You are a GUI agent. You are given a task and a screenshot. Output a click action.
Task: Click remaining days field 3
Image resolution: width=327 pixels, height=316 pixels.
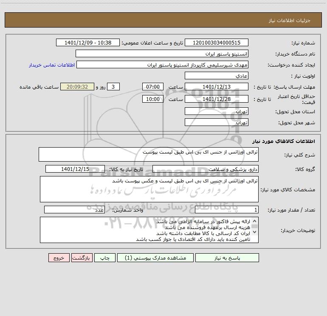tap(113, 87)
